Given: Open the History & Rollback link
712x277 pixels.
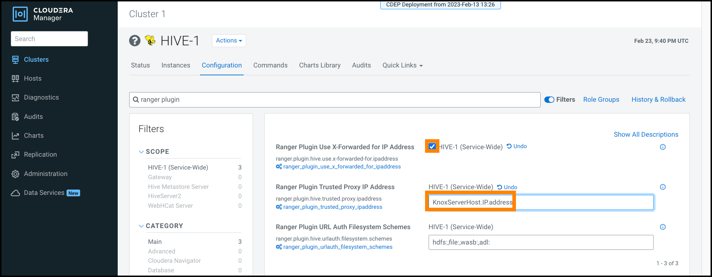Looking at the screenshot, I should (x=658, y=100).
